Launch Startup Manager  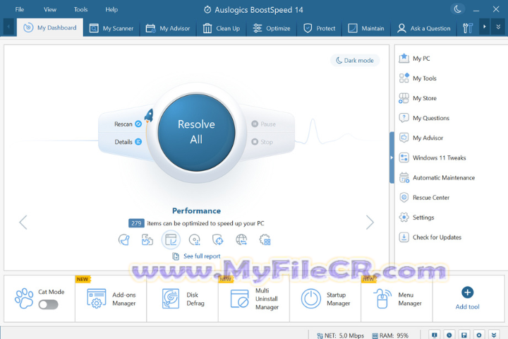click(x=325, y=299)
